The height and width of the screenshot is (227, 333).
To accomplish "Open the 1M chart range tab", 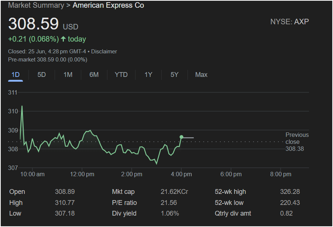I will coord(68,75).
